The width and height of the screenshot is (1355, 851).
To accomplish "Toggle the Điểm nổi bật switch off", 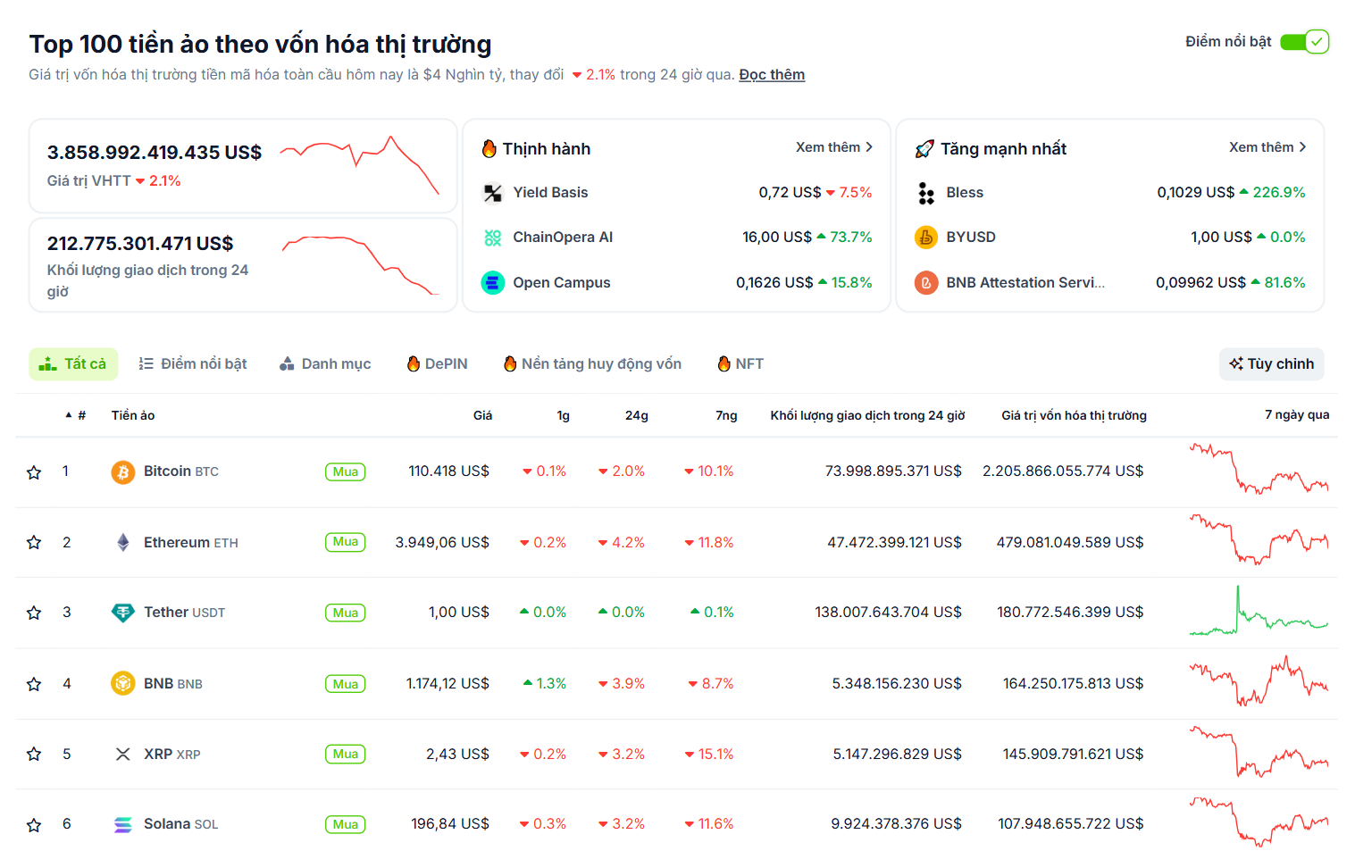I will coord(1304,42).
